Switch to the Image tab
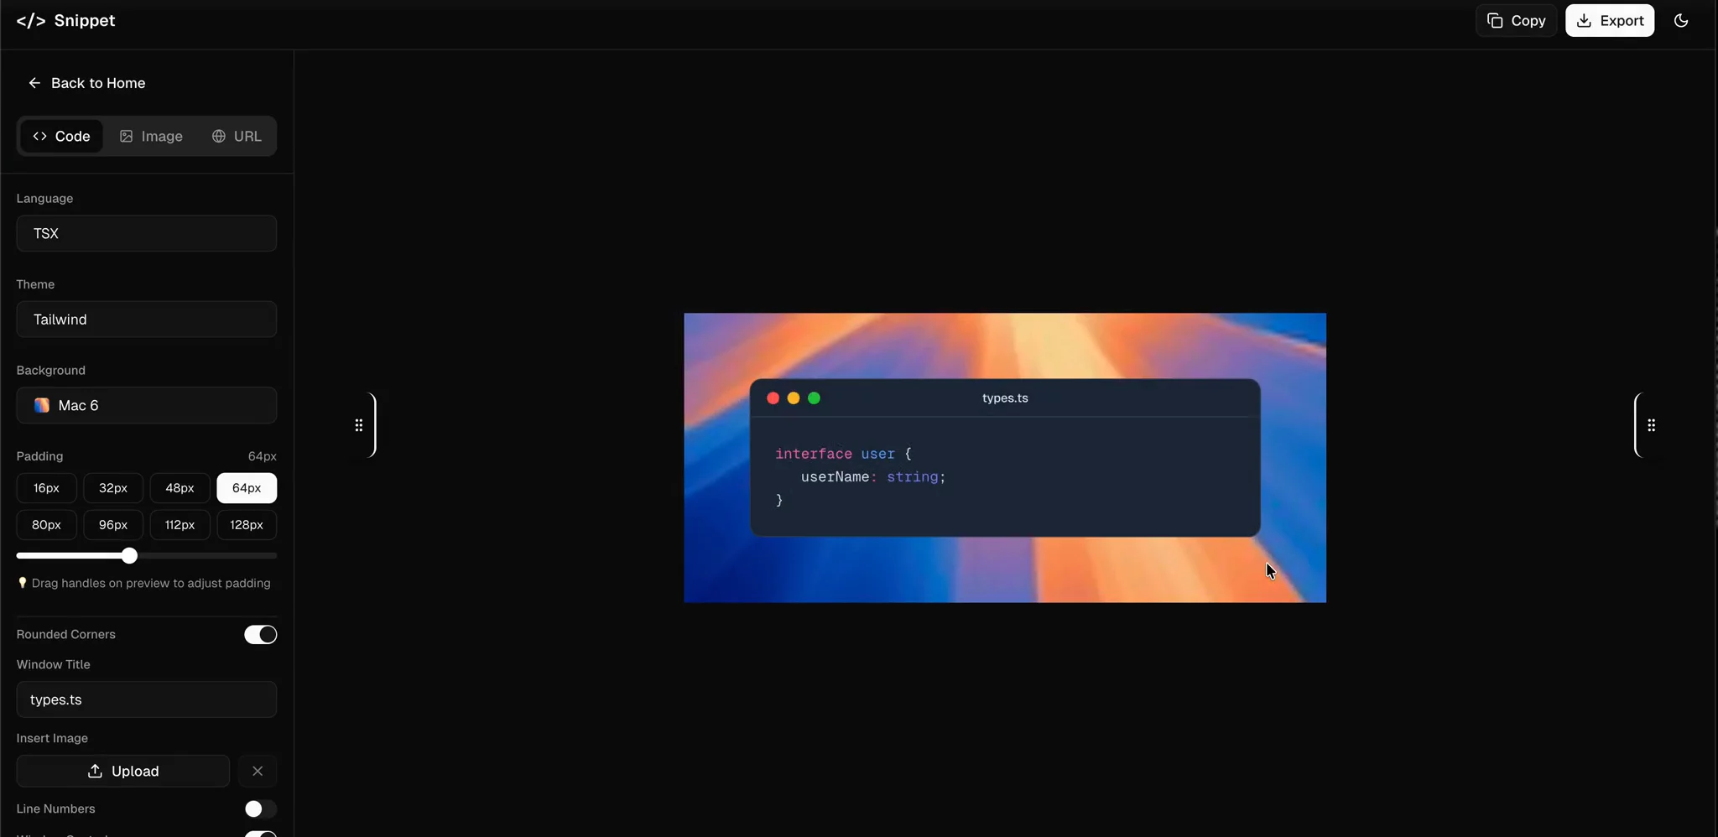Image resolution: width=1718 pixels, height=837 pixels. pos(152,135)
